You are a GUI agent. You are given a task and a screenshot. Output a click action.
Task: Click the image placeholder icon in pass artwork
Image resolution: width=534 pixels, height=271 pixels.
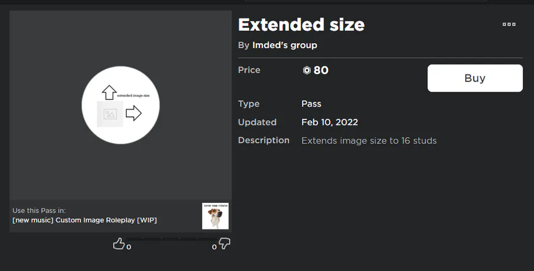tap(110, 114)
